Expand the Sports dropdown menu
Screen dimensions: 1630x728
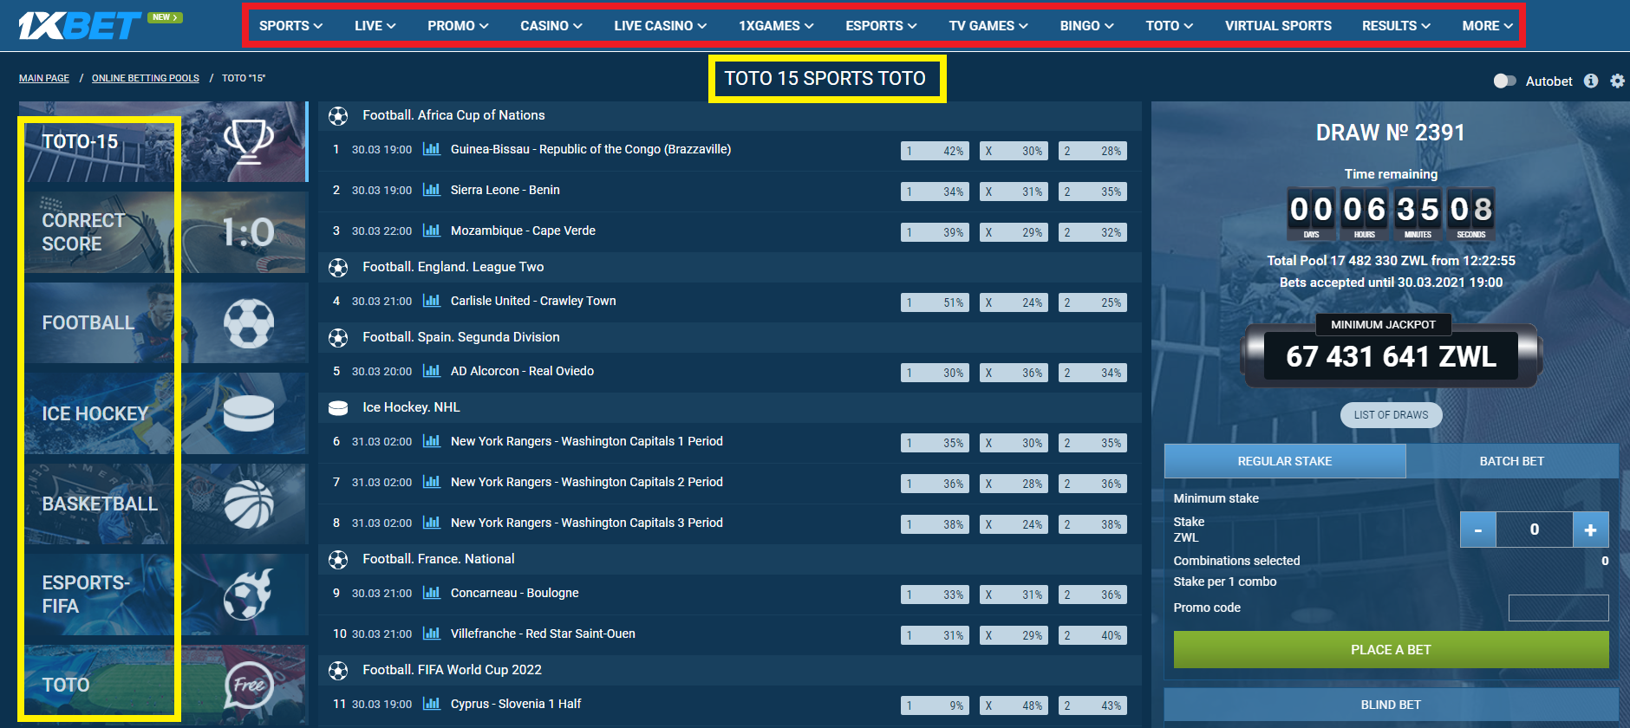coord(290,26)
